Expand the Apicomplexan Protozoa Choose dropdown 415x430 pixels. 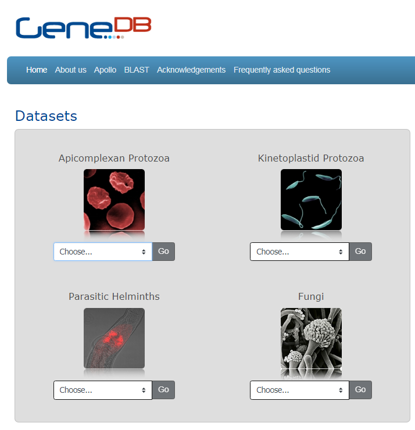pyautogui.click(x=103, y=252)
